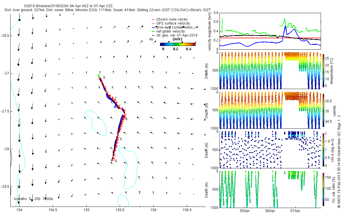This screenshot has height=214, width=343.
Task: Click the isobaths label in the map corner
Action: coord(33,199)
